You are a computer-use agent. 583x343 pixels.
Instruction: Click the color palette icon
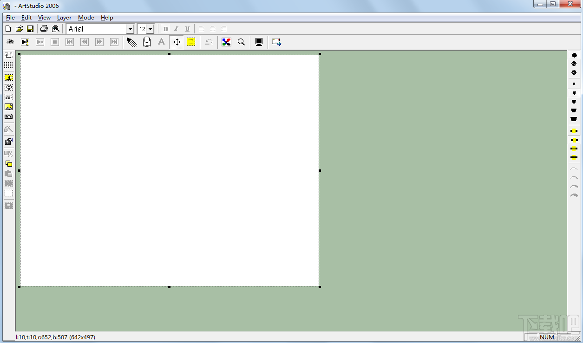[x=226, y=42]
